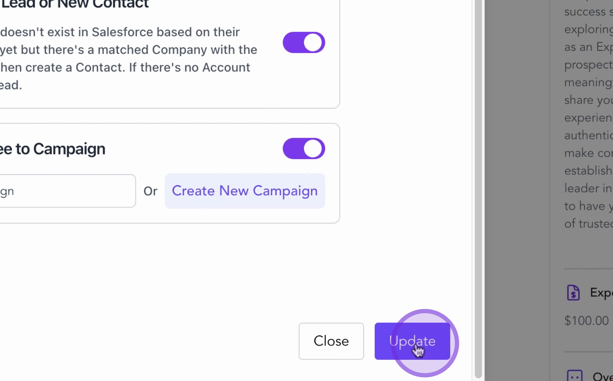Image resolution: width=613 pixels, height=381 pixels.
Task: Save changes with the Update button
Action: [412, 341]
